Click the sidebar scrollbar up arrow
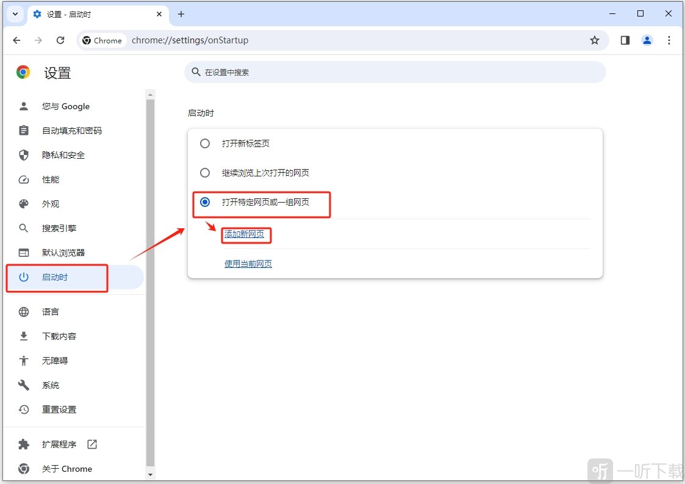This screenshot has height=484, width=685. [x=151, y=95]
